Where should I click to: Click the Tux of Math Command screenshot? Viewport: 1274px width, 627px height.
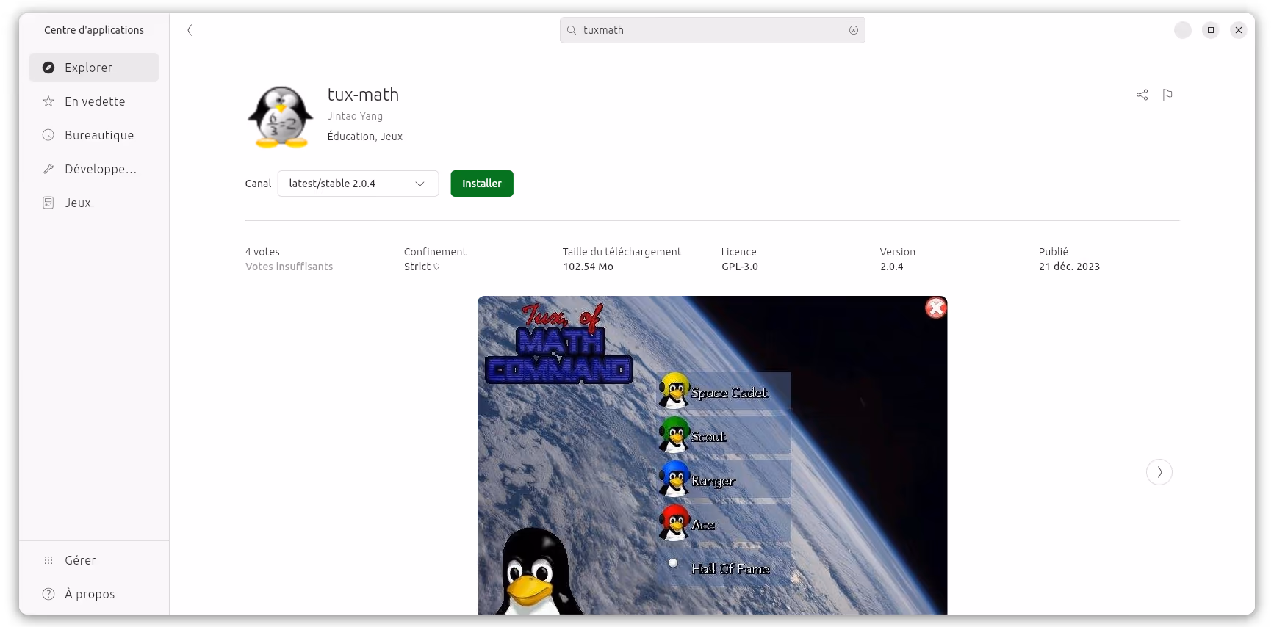click(712, 455)
